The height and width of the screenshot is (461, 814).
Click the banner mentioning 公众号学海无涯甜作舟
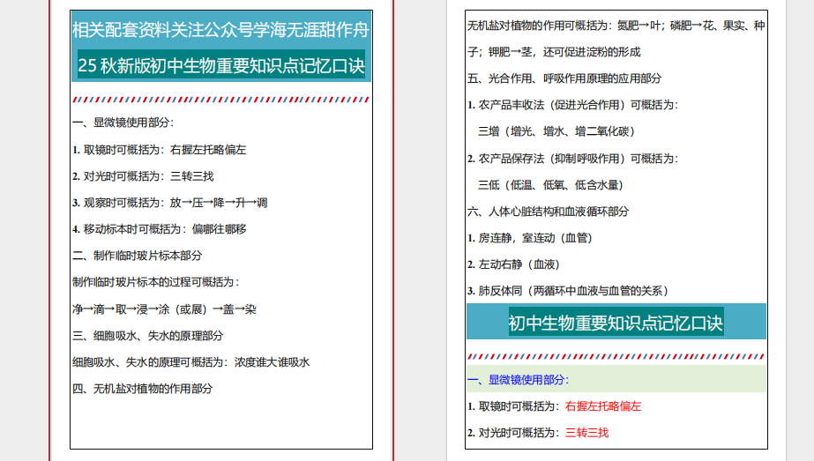click(x=220, y=31)
